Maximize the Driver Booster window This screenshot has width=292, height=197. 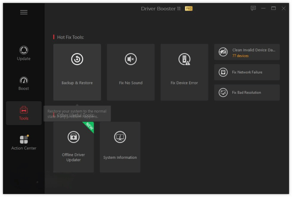tap(273, 9)
